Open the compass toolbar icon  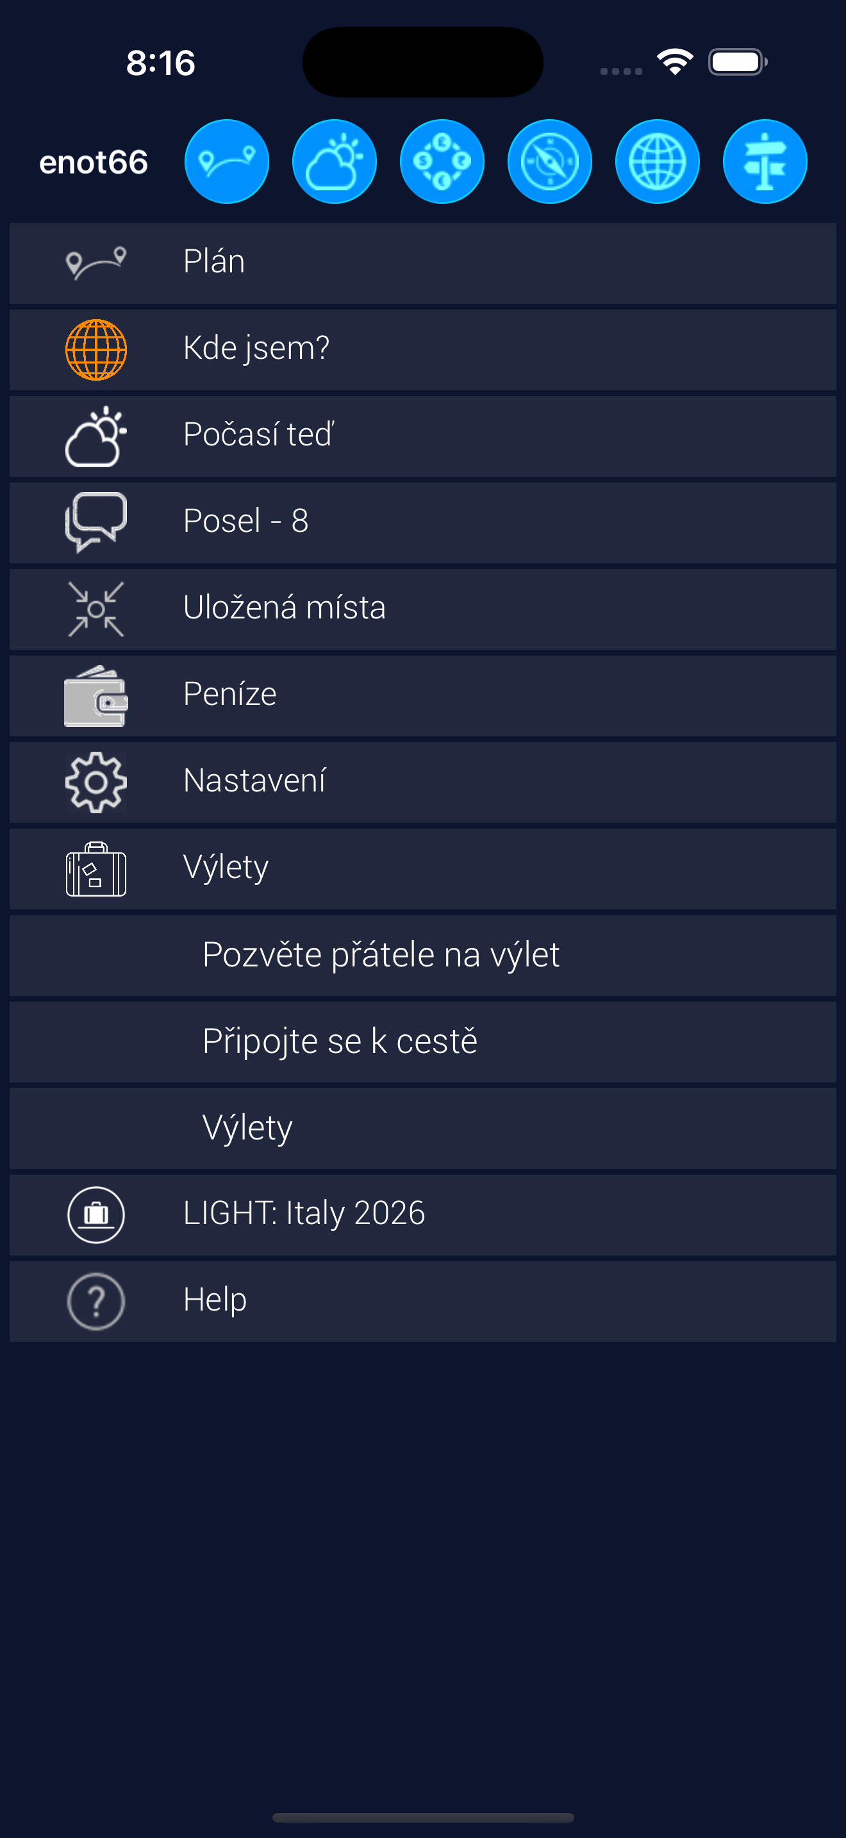549,162
